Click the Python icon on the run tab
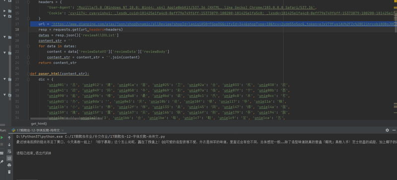This screenshot has height=180, width=397. (13, 130)
